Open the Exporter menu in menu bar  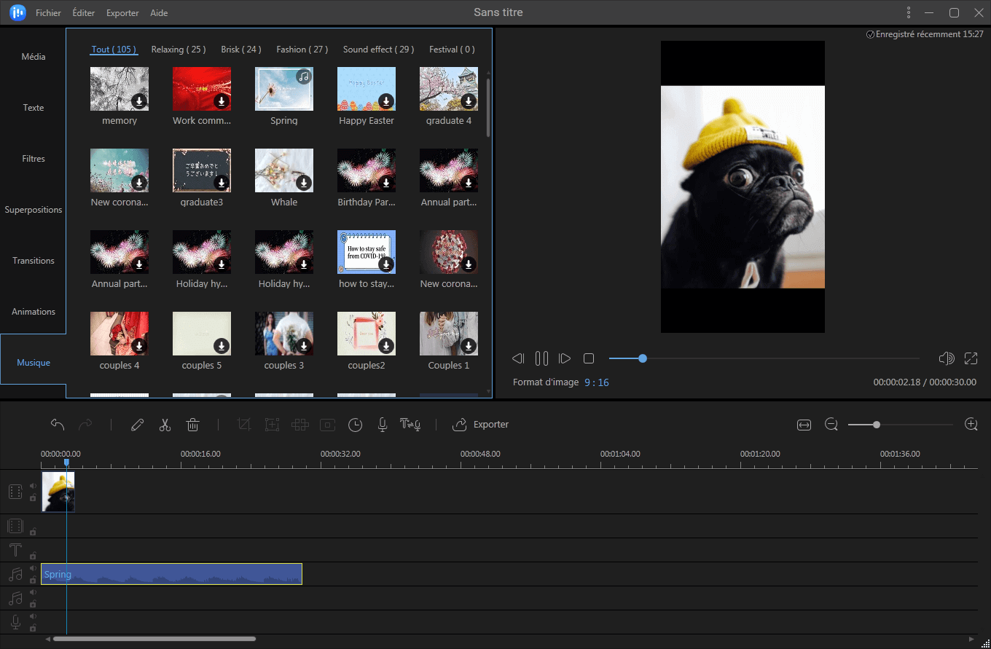pos(122,13)
